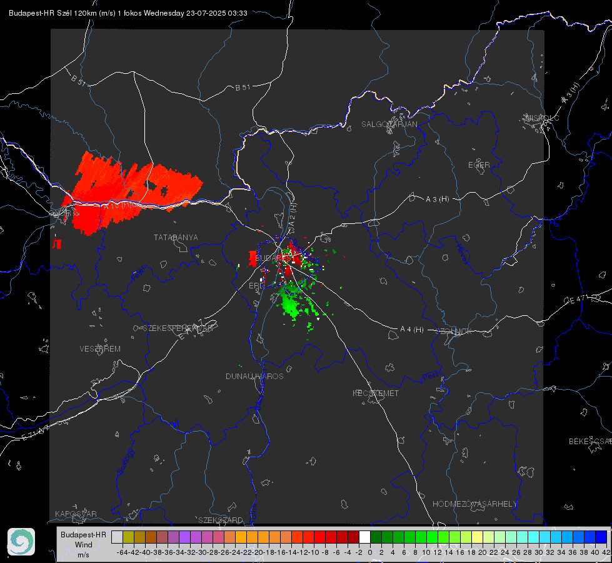
Task: Pick the light gray swatch starting the legend
Action: (117, 537)
